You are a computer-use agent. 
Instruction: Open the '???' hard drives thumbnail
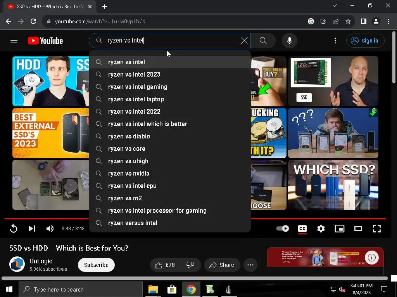(x=333, y=133)
